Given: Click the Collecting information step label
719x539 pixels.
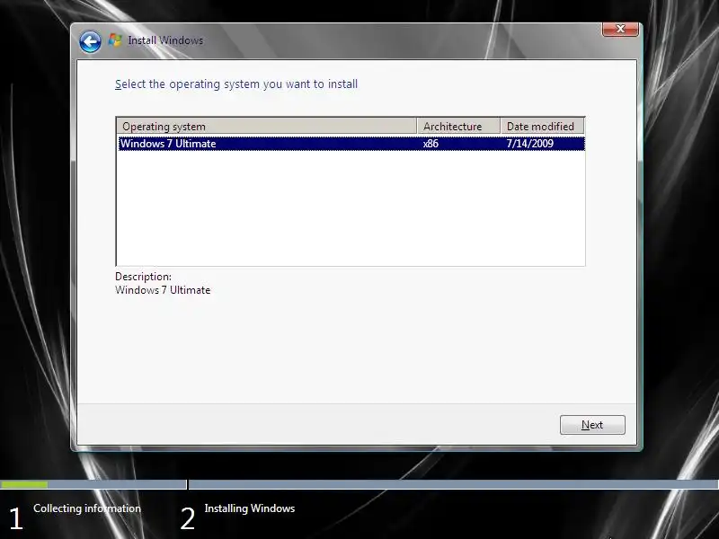Looking at the screenshot, I should (x=87, y=508).
